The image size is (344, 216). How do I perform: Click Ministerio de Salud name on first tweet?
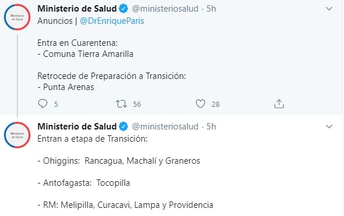point(77,9)
